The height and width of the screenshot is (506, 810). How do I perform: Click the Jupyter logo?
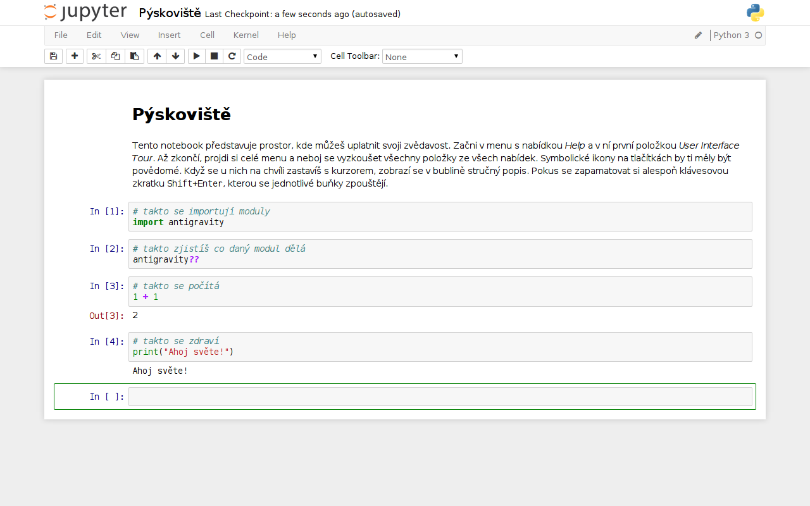click(85, 12)
